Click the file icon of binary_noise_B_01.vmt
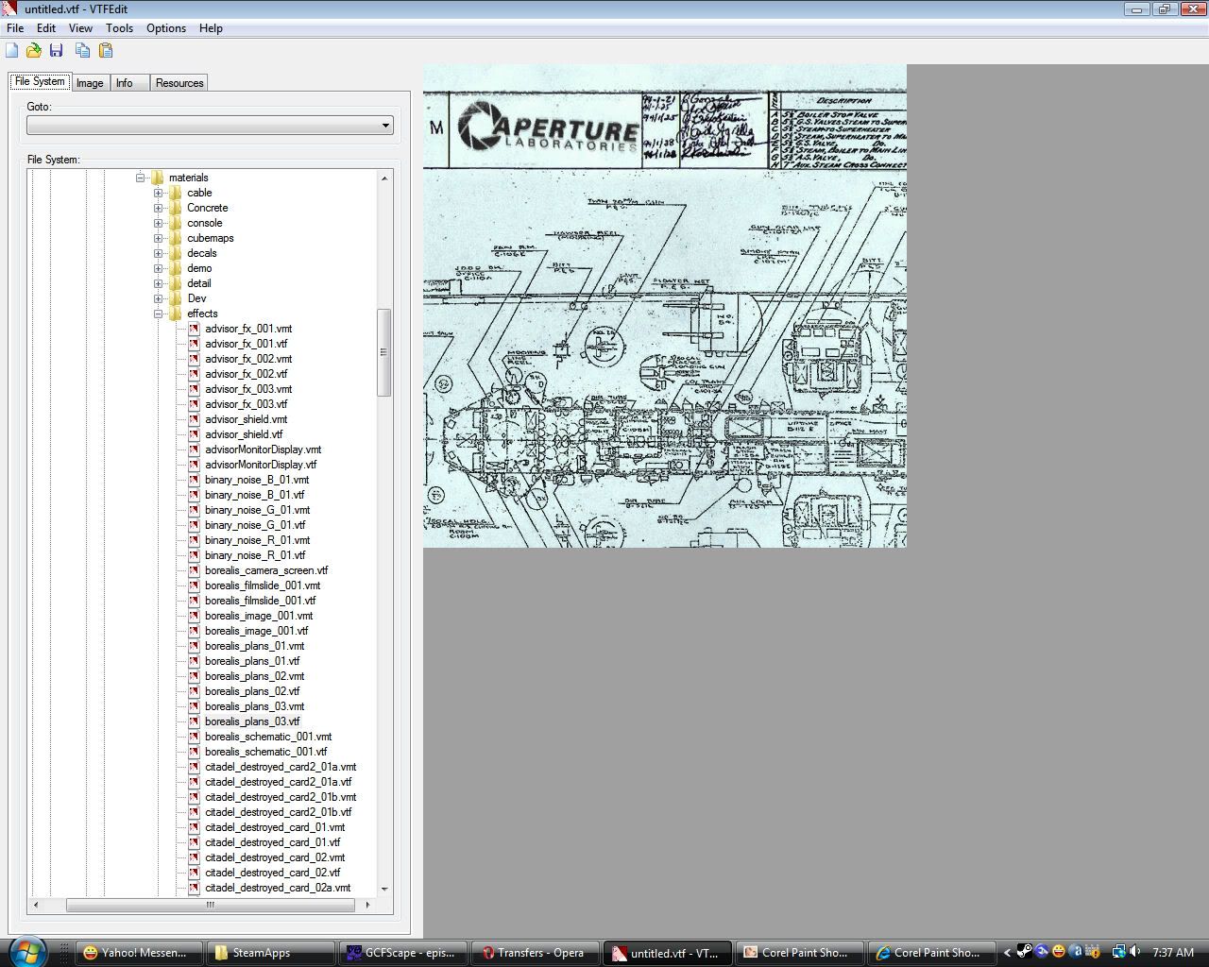Image resolution: width=1209 pixels, height=967 pixels. coord(194,480)
